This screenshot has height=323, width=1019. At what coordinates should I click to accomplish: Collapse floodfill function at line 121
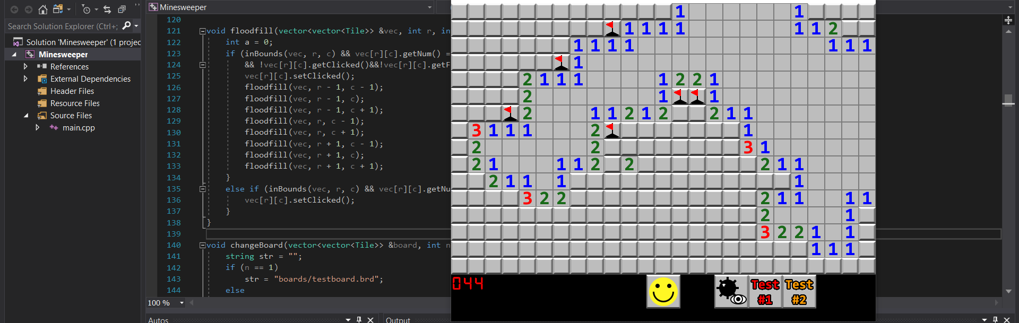pyautogui.click(x=202, y=31)
